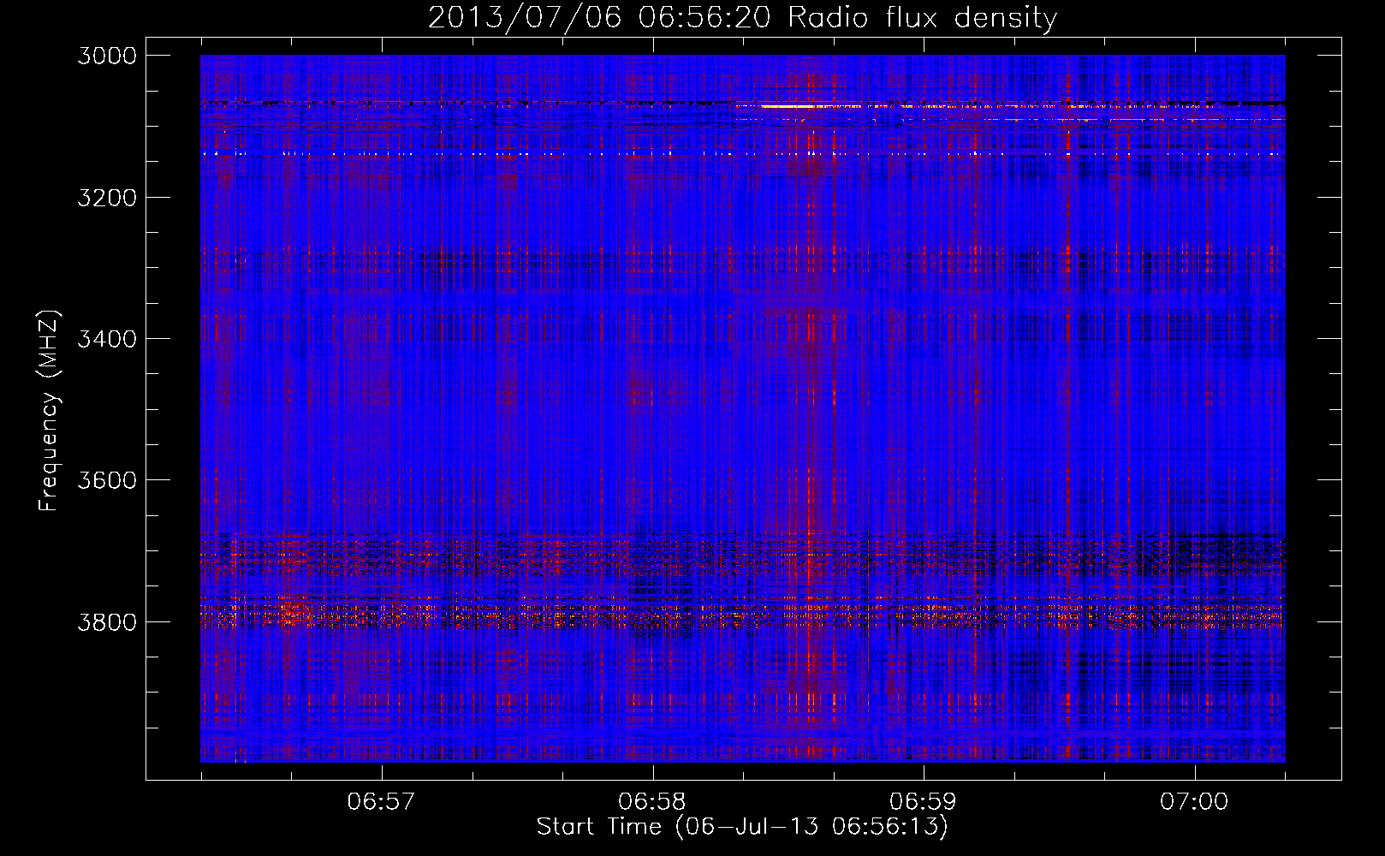The width and height of the screenshot is (1385, 856).
Task: Click the 3800 frequency tick label
Action: (x=107, y=621)
